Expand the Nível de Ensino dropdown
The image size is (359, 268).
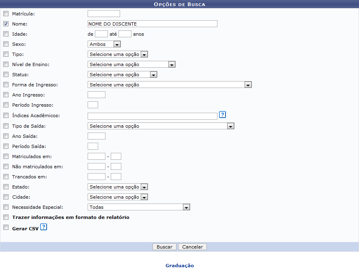(x=131, y=64)
